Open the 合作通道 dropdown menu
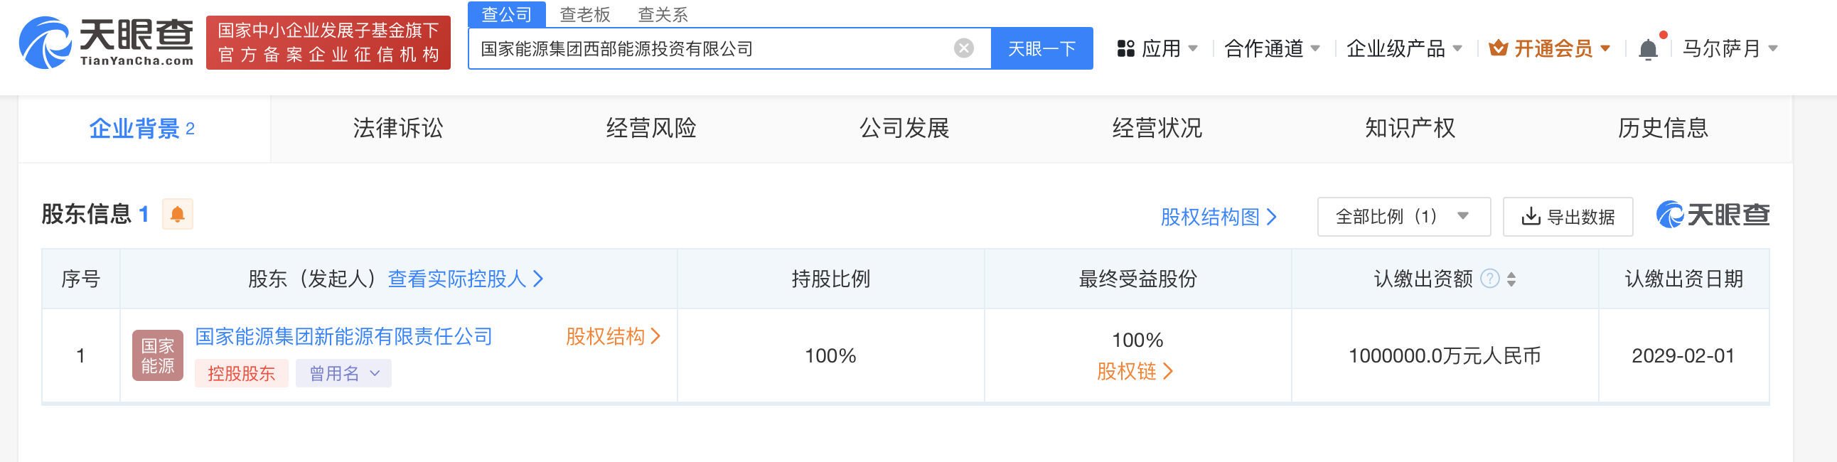 [x=1272, y=48]
